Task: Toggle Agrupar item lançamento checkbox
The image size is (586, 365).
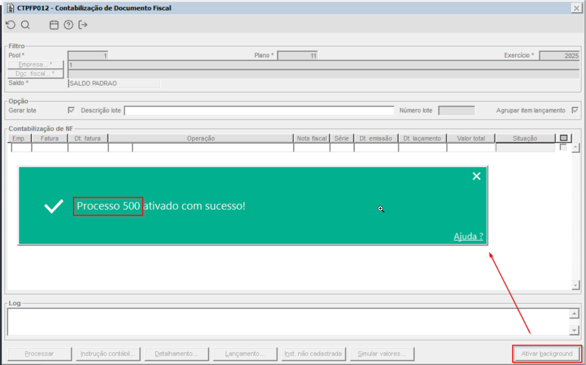Action: [575, 110]
